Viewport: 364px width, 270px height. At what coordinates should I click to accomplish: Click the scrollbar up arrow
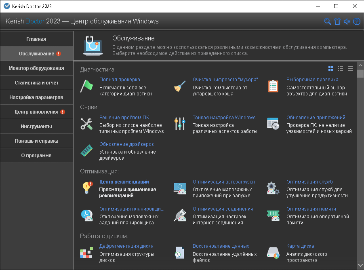tap(360, 66)
